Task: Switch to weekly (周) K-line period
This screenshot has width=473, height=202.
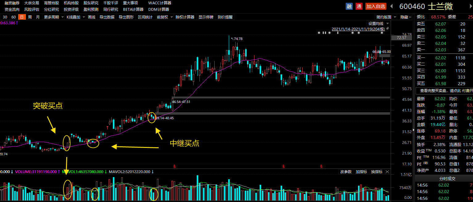Action: pyautogui.click(x=30, y=17)
